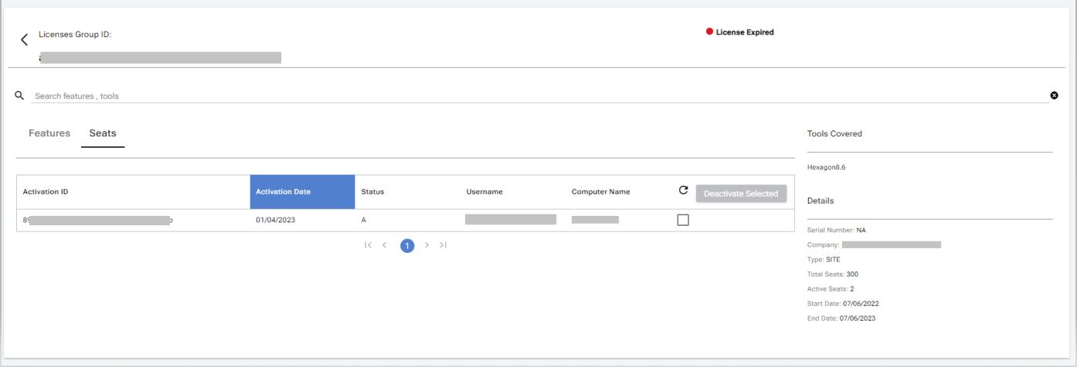Focus the Search features, tools field
Viewport: 1077px width, 367px height.
(x=464, y=96)
